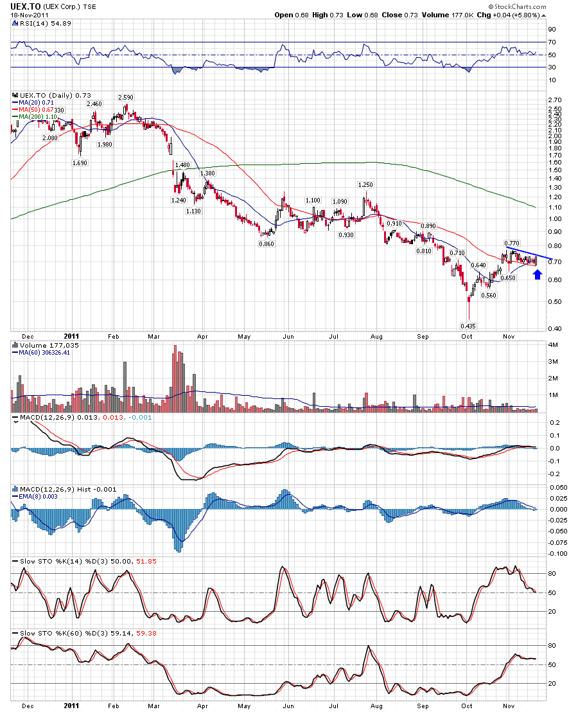Click the 0.560 price label
The image size is (578, 712).
pos(489,295)
